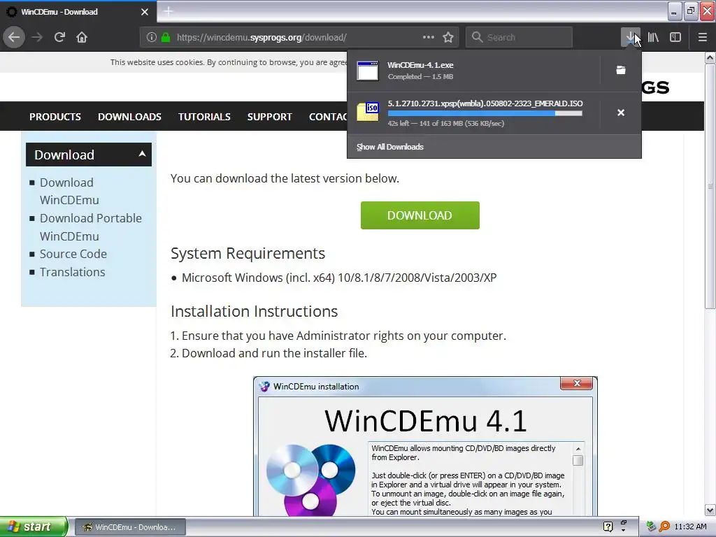The image size is (716, 537).
Task: Open the Source Code link
Action: 73,254
